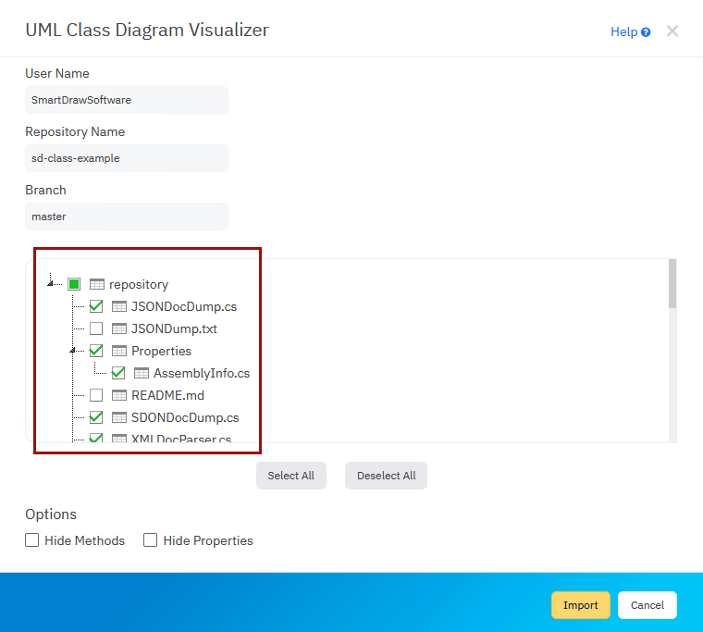Check the README.md checkbox
This screenshot has width=703, height=632.
[x=96, y=395]
